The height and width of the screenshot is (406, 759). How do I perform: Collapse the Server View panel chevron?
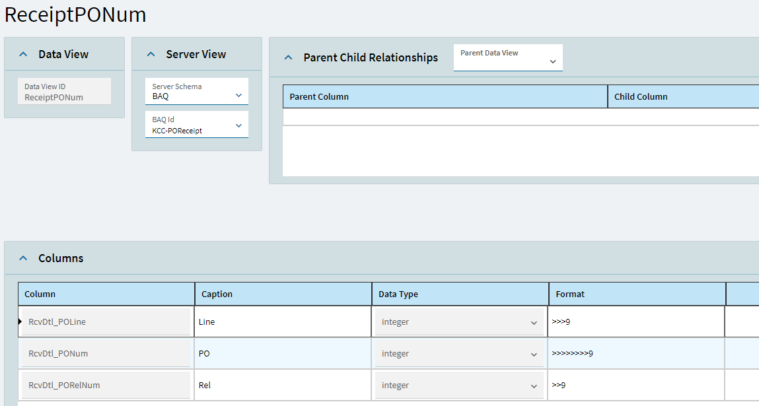coord(151,55)
